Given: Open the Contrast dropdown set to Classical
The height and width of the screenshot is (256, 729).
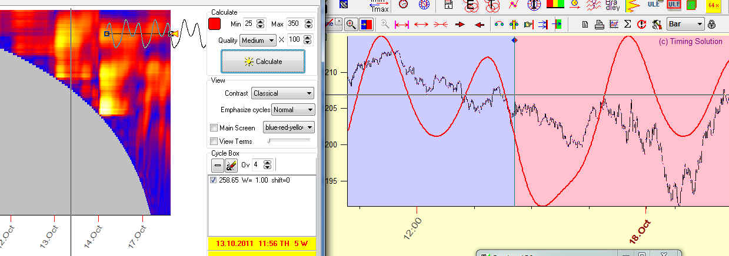Looking at the screenshot, I should (282, 93).
